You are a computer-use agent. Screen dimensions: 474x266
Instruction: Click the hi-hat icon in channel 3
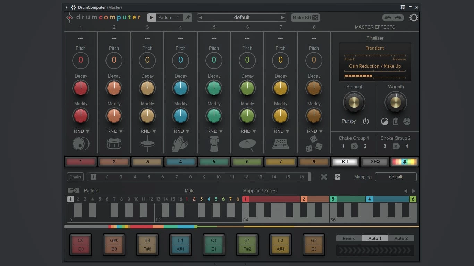(x=147, y=143)
